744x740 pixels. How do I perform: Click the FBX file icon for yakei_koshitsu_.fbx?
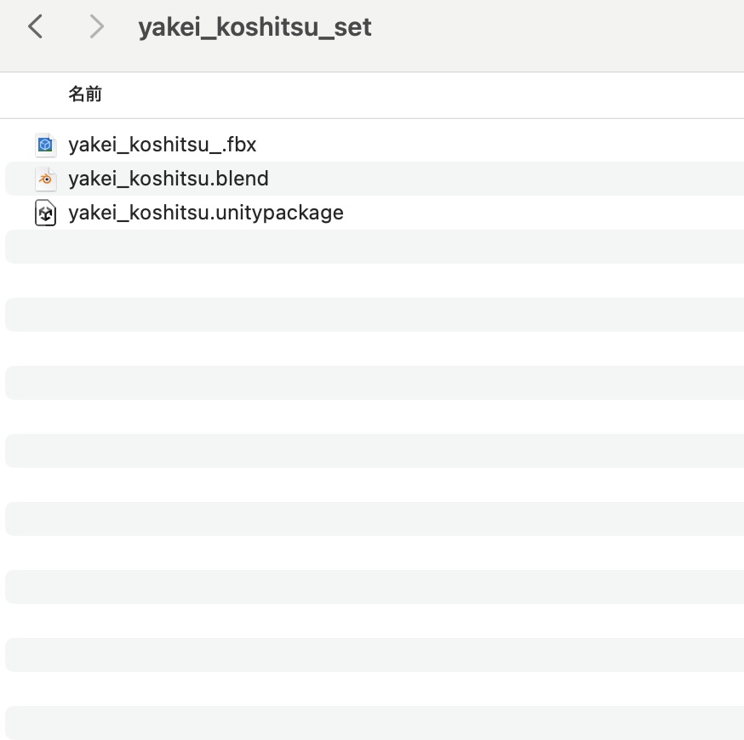45,145
